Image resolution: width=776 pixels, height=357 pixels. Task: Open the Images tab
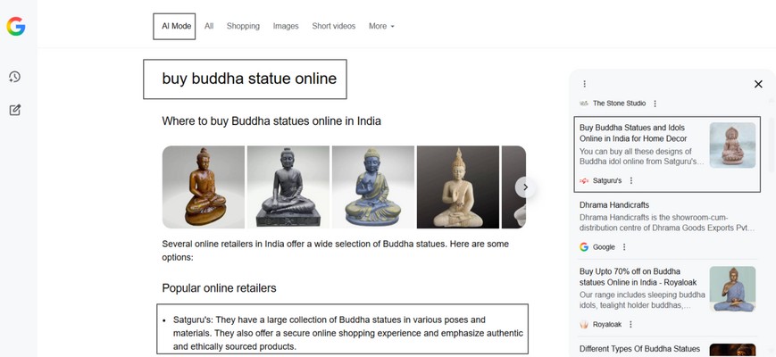pos(286,26)
